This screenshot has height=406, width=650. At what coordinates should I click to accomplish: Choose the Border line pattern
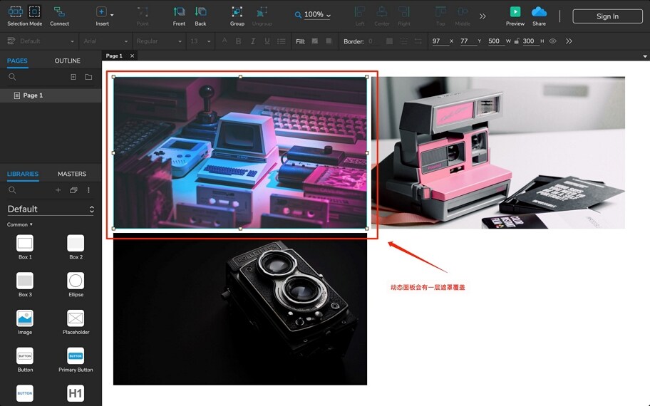[x=403, y=41]
